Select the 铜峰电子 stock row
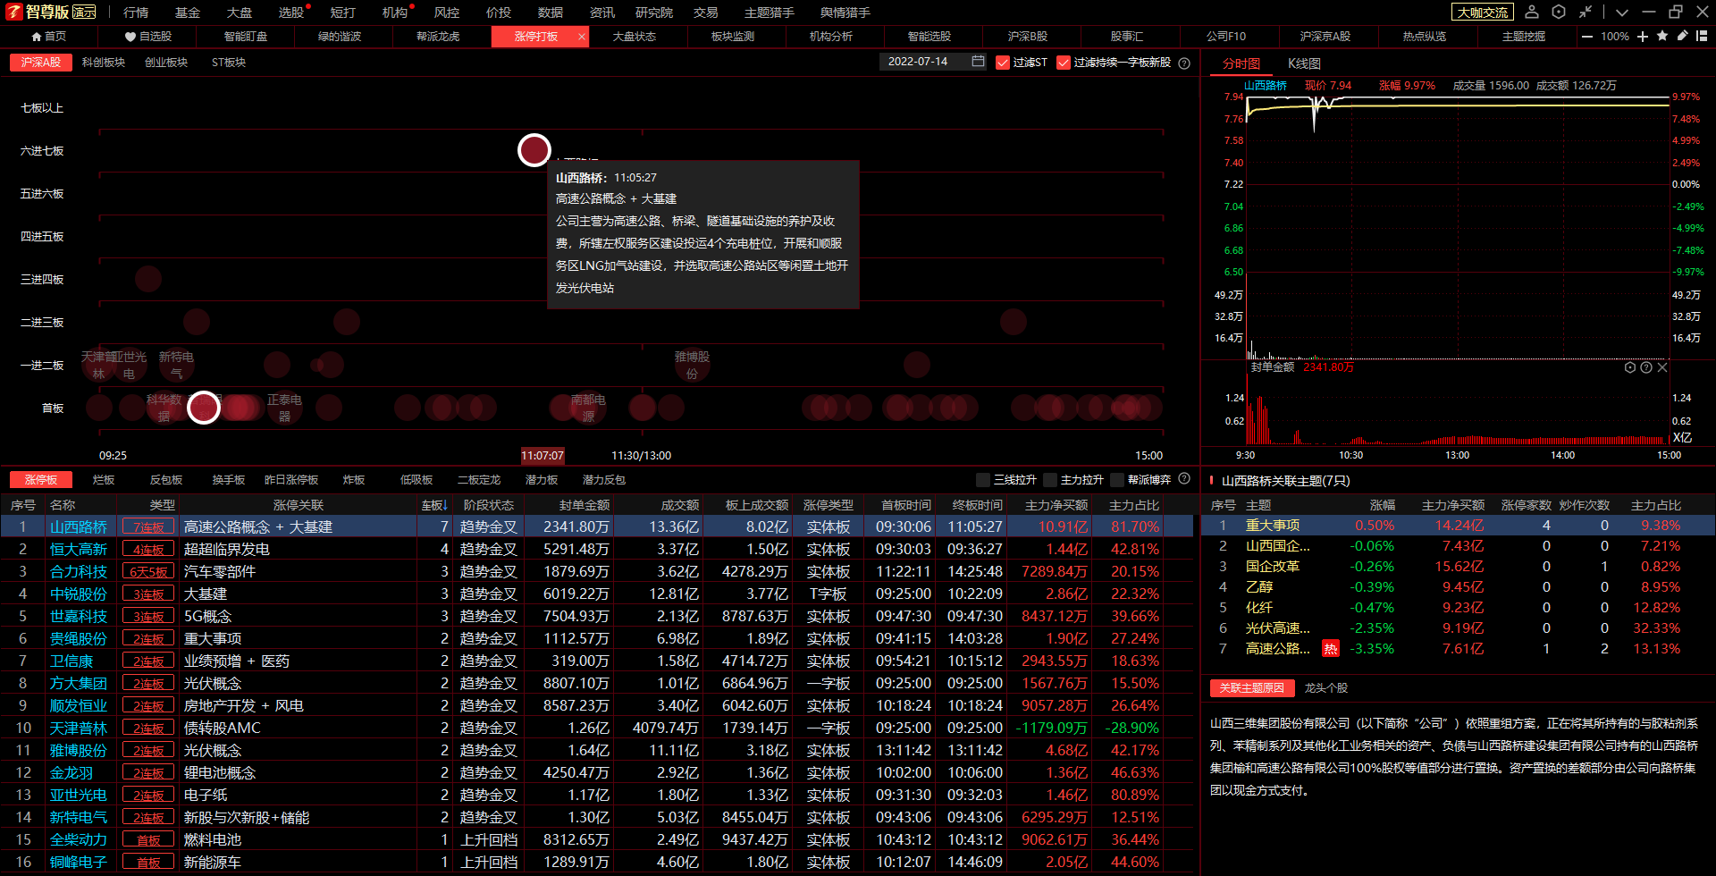Image resolution: width=1716 pixels, height=876 pixels. tap(597, 863)
